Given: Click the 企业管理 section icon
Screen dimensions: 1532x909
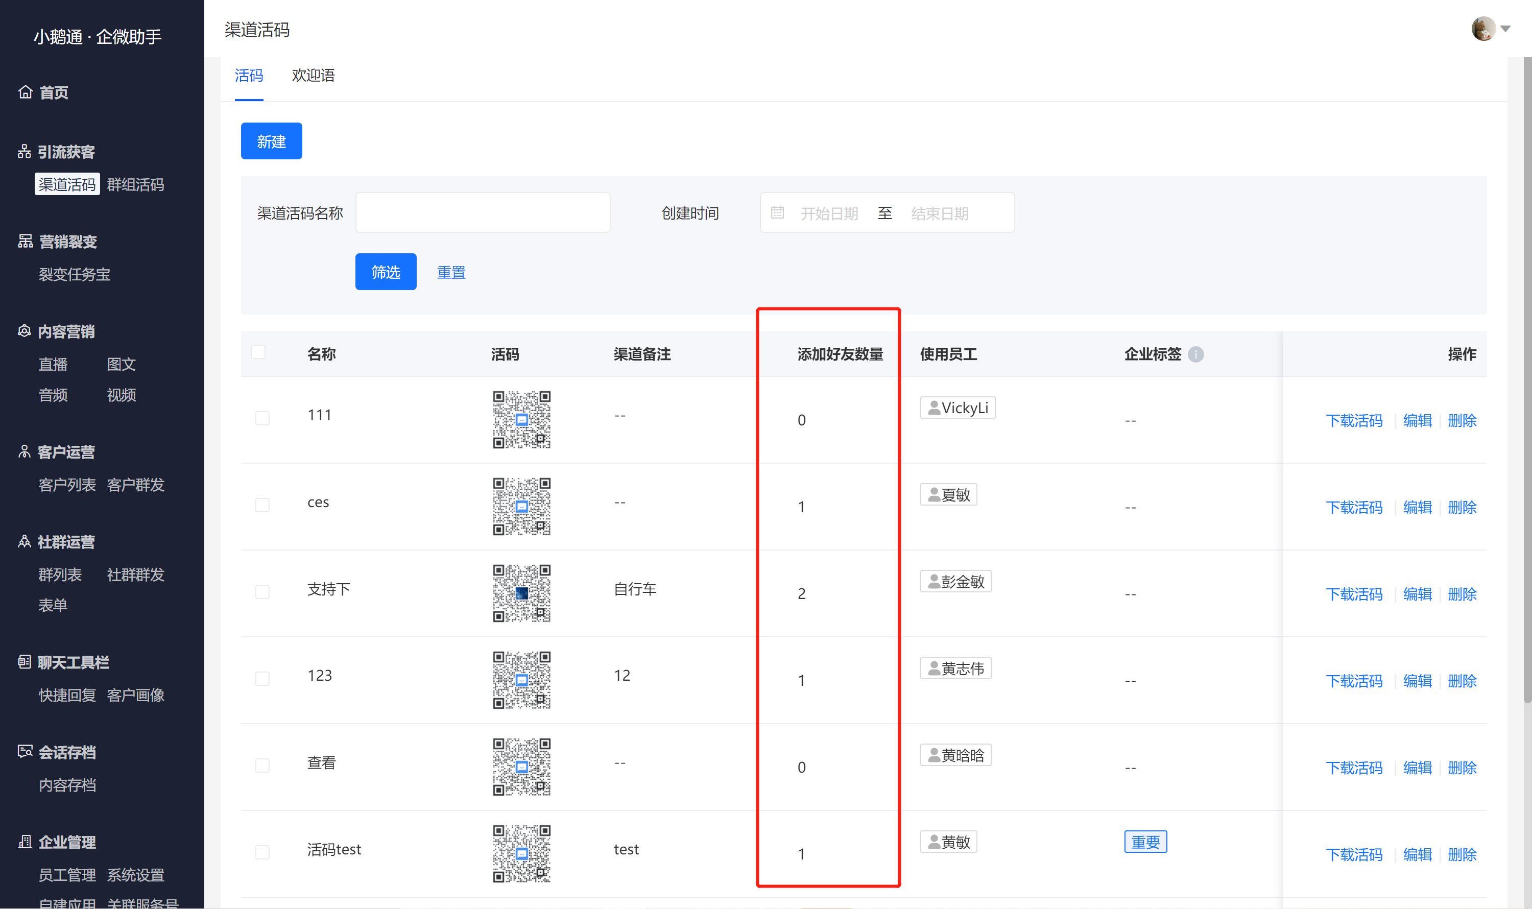Looking at the screenshot, I should coord(25,842).
